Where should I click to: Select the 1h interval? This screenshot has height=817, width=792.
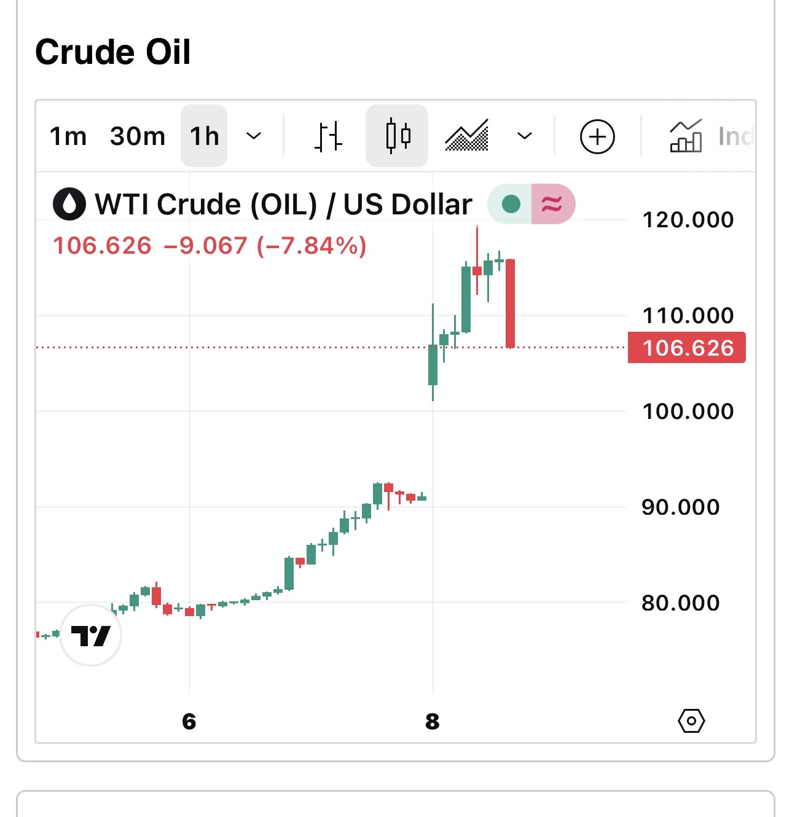coord(204,136)
